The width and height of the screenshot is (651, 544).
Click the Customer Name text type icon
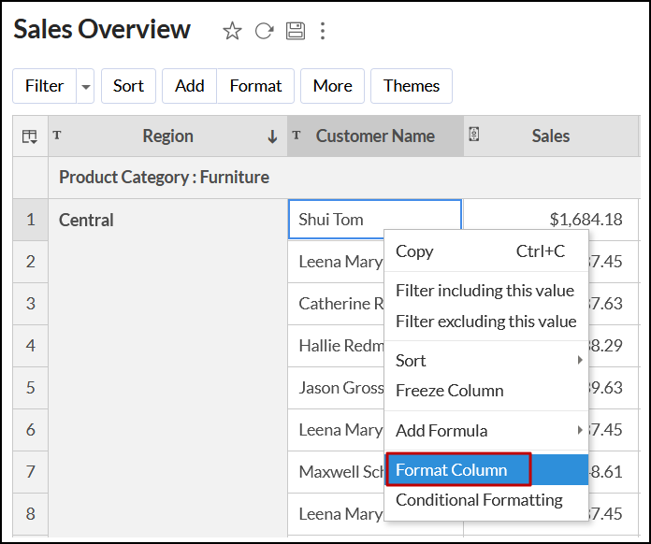point(297,136)
